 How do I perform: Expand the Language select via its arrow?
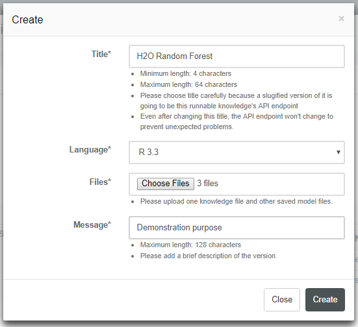click(339, 152)
